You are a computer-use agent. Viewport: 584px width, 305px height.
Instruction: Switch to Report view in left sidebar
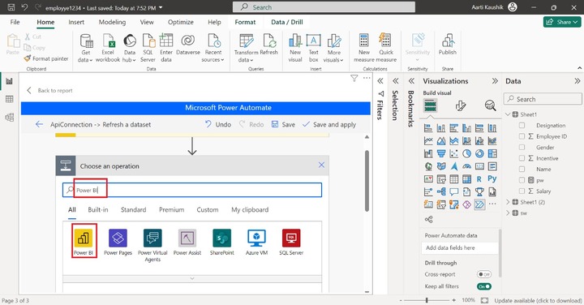[x=9, y=81]
